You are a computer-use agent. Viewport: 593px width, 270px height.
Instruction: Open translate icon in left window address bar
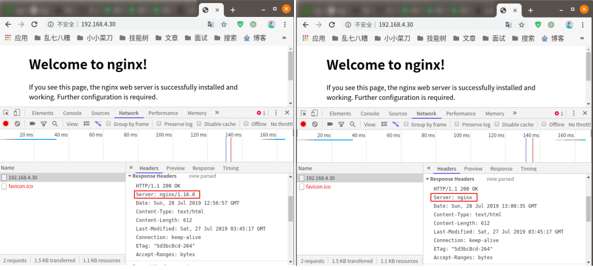210,24
